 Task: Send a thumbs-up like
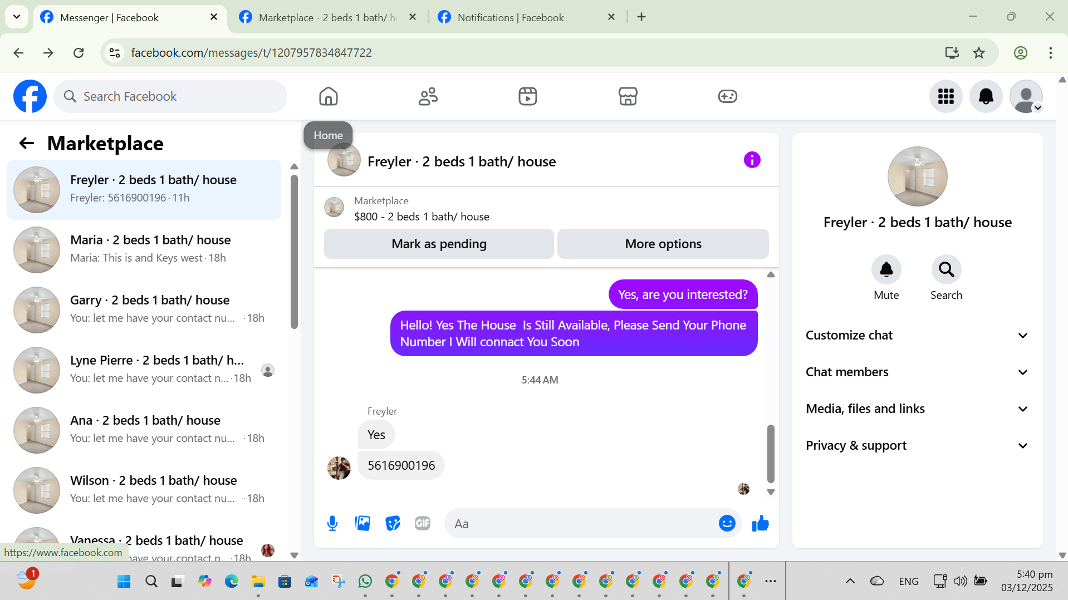coord(760,523)
